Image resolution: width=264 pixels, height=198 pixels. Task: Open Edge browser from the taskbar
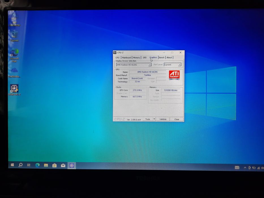pyautogui.click(x=37, y=165)
